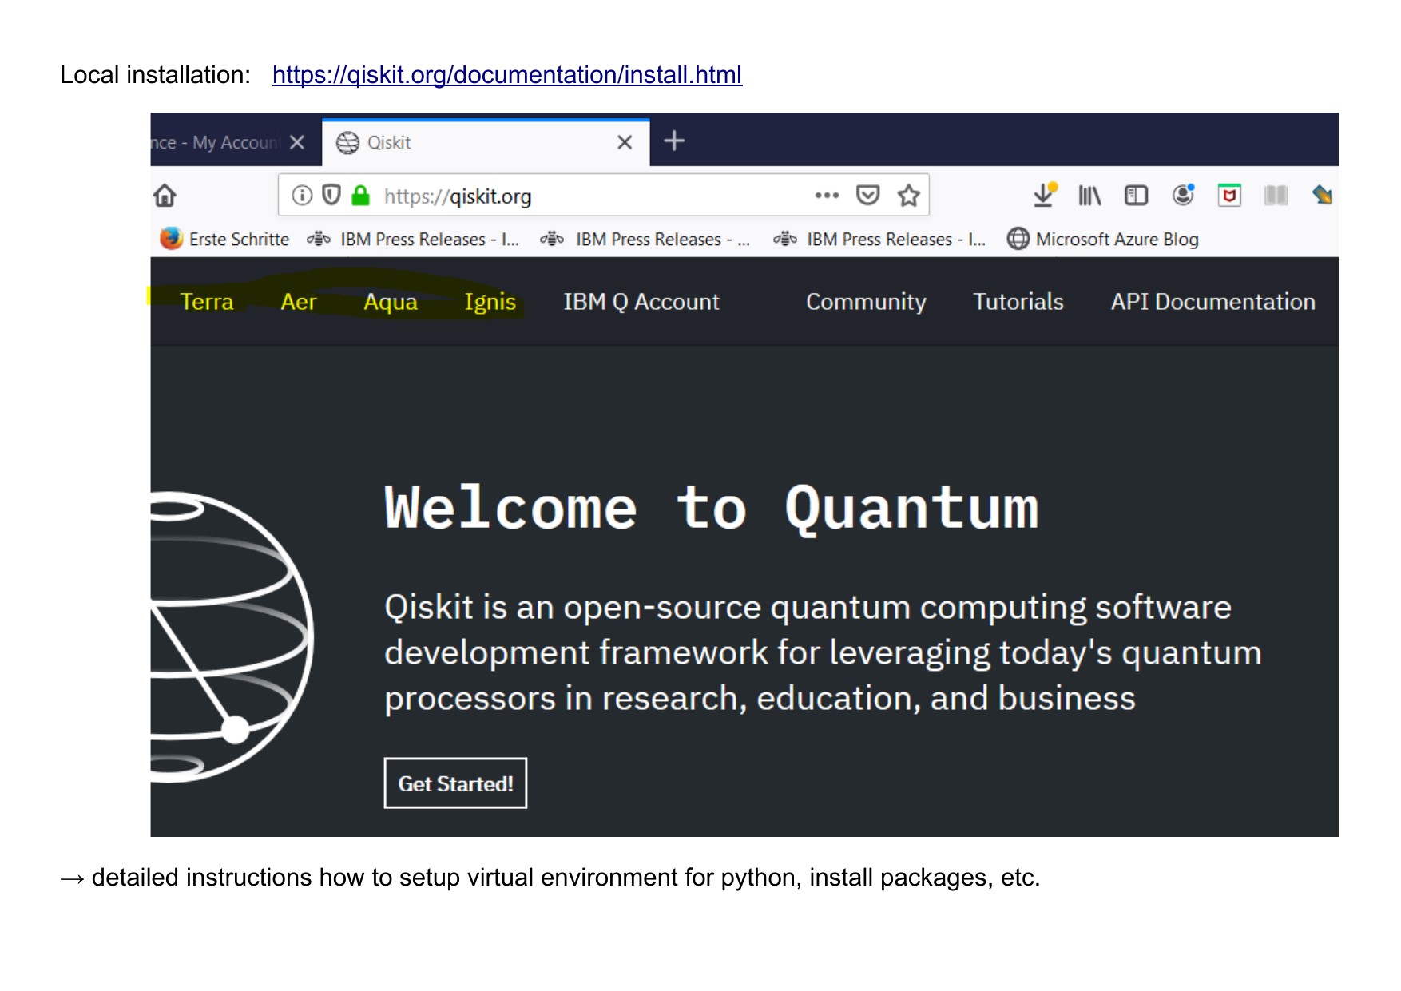Click the tracking protection shield icon
Screen dimensions: 1401x991
pyautogui.click(x=331, y=196)
